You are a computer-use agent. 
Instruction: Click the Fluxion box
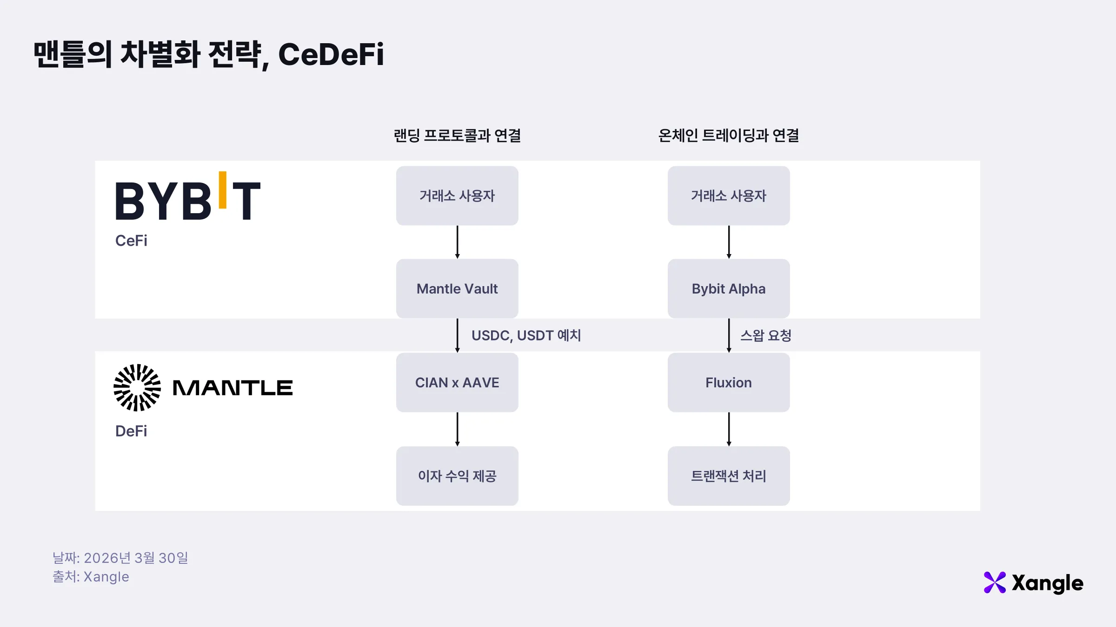click(728, 382)
